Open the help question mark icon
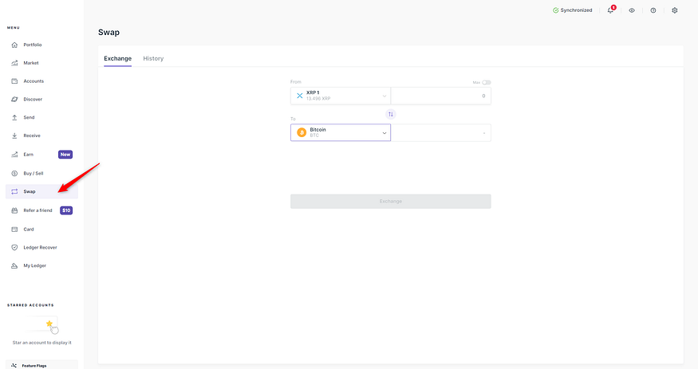This screenshot has height=369, width=698. [x=653, y=10]
